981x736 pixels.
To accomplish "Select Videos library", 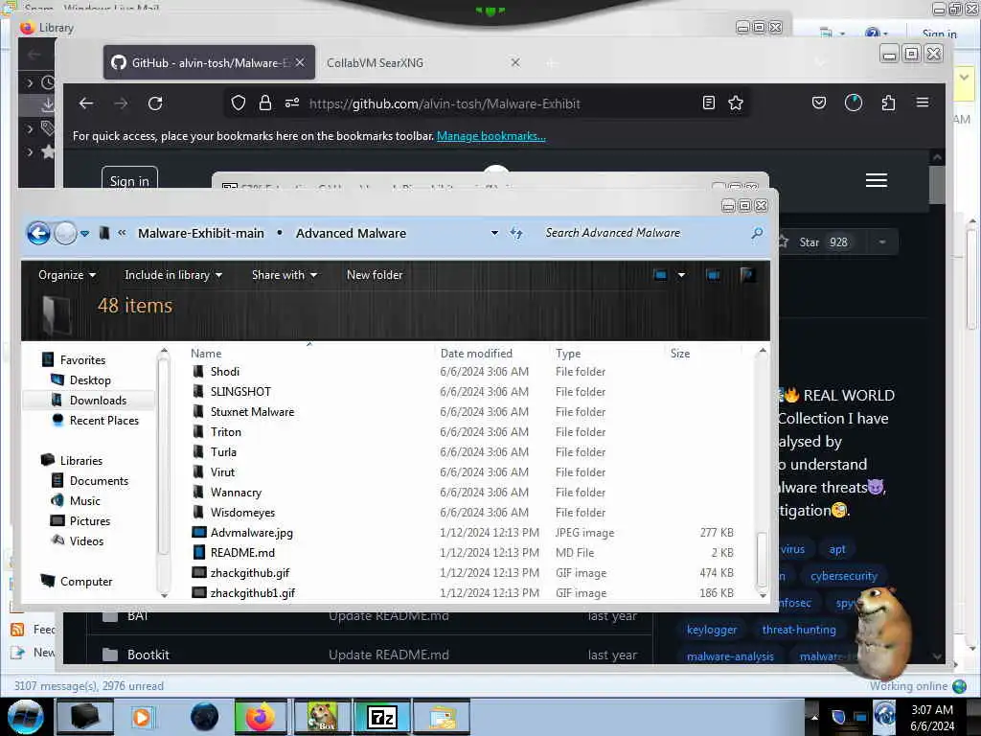I will 86,540.
